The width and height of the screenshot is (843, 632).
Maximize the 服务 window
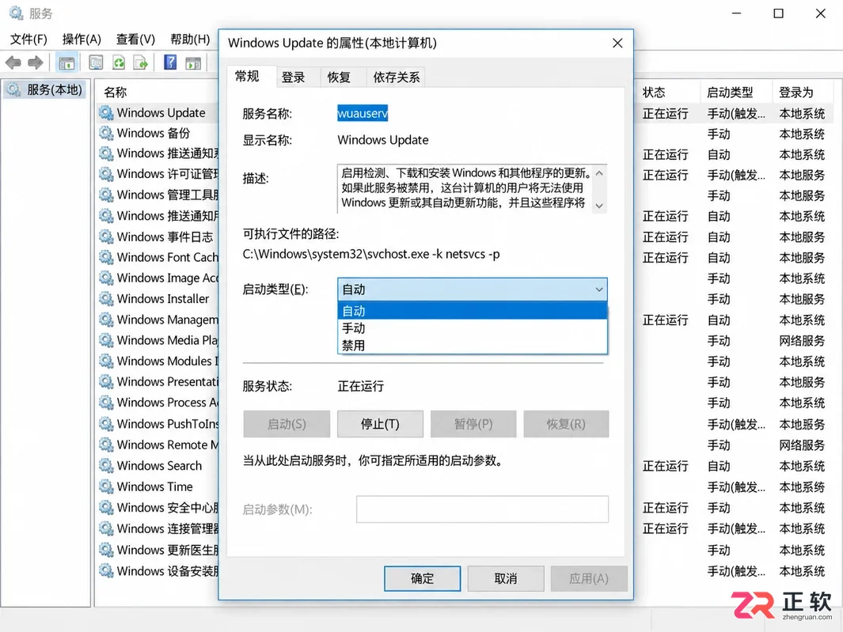coord(778,13)
